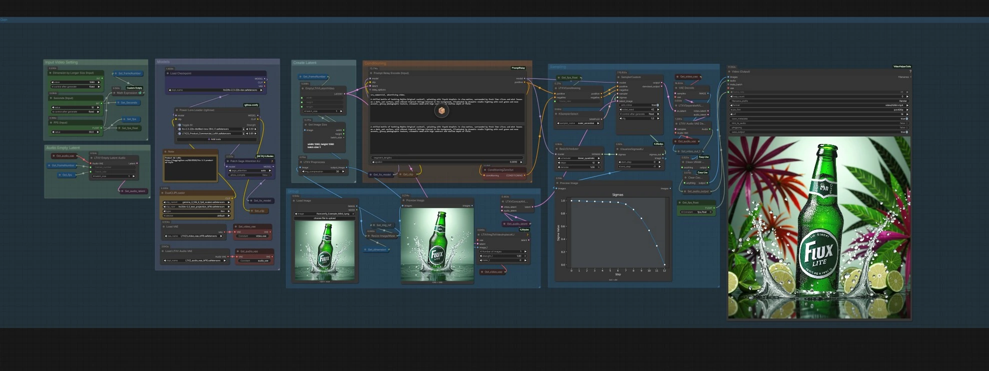Viewport: 989px width, 371px height.
Task: Click the first prompt text box
Action: (447, 108)
